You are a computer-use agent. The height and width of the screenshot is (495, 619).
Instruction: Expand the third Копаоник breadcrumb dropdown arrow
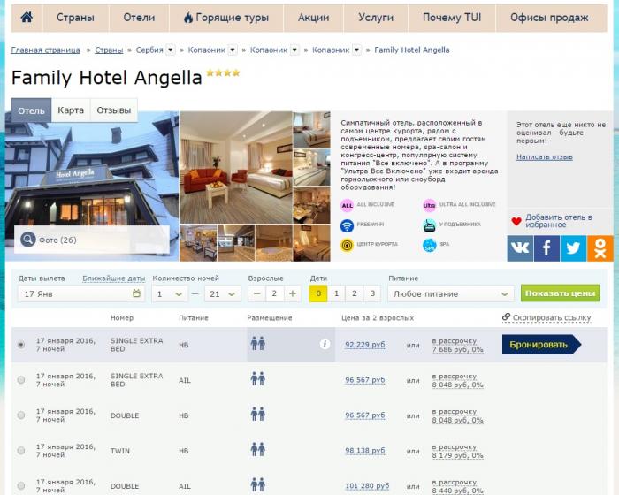click(x=357, y=49)
